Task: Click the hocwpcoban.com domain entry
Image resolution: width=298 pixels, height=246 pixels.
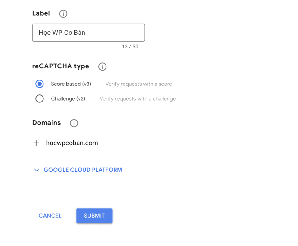Action: 72,143
